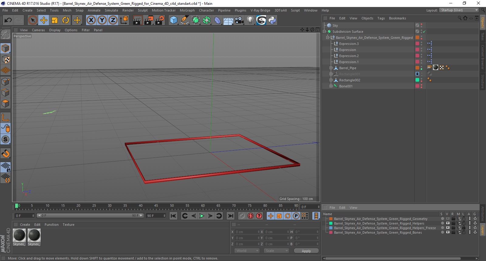Image resolution: width=486 pixels, height=261 pixels.
Task: Toggle X axis lock
Action: [x=91, y=20]
